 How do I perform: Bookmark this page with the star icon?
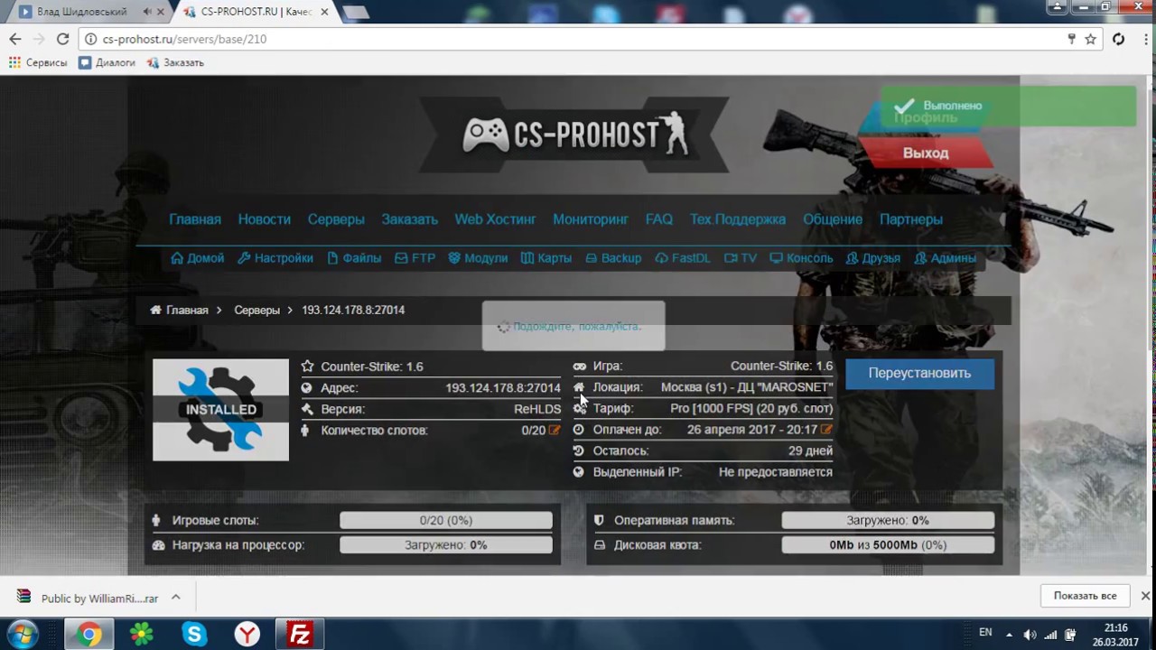(x=1090, y=39)
